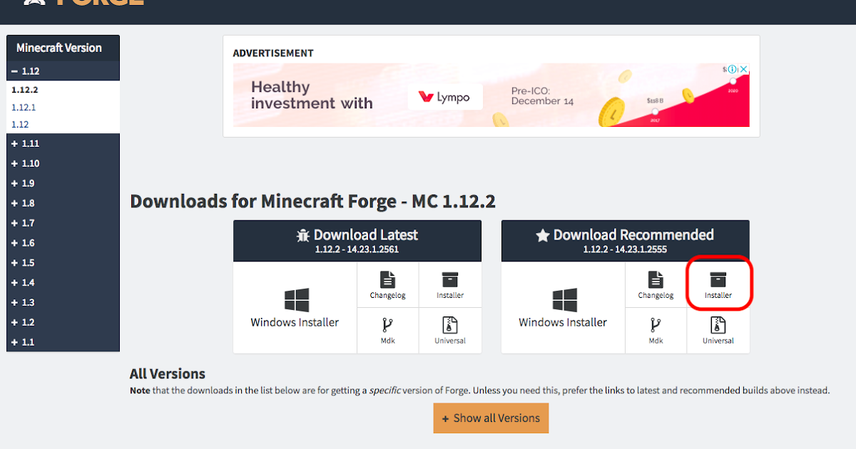Expand the 1.6 version group

coord(63,243)
